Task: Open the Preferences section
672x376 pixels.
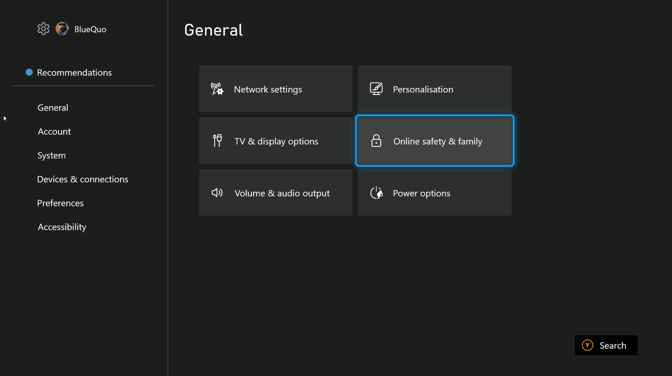Action: (x=60, y=203)
